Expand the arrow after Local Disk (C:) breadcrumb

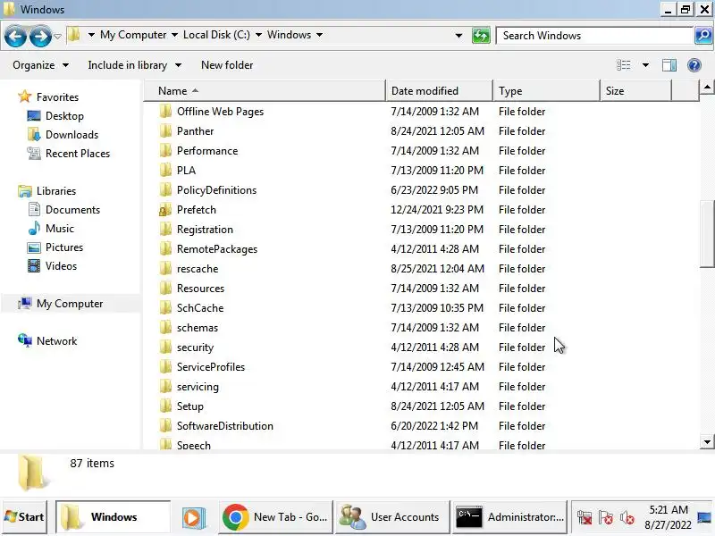coord(258,35)
